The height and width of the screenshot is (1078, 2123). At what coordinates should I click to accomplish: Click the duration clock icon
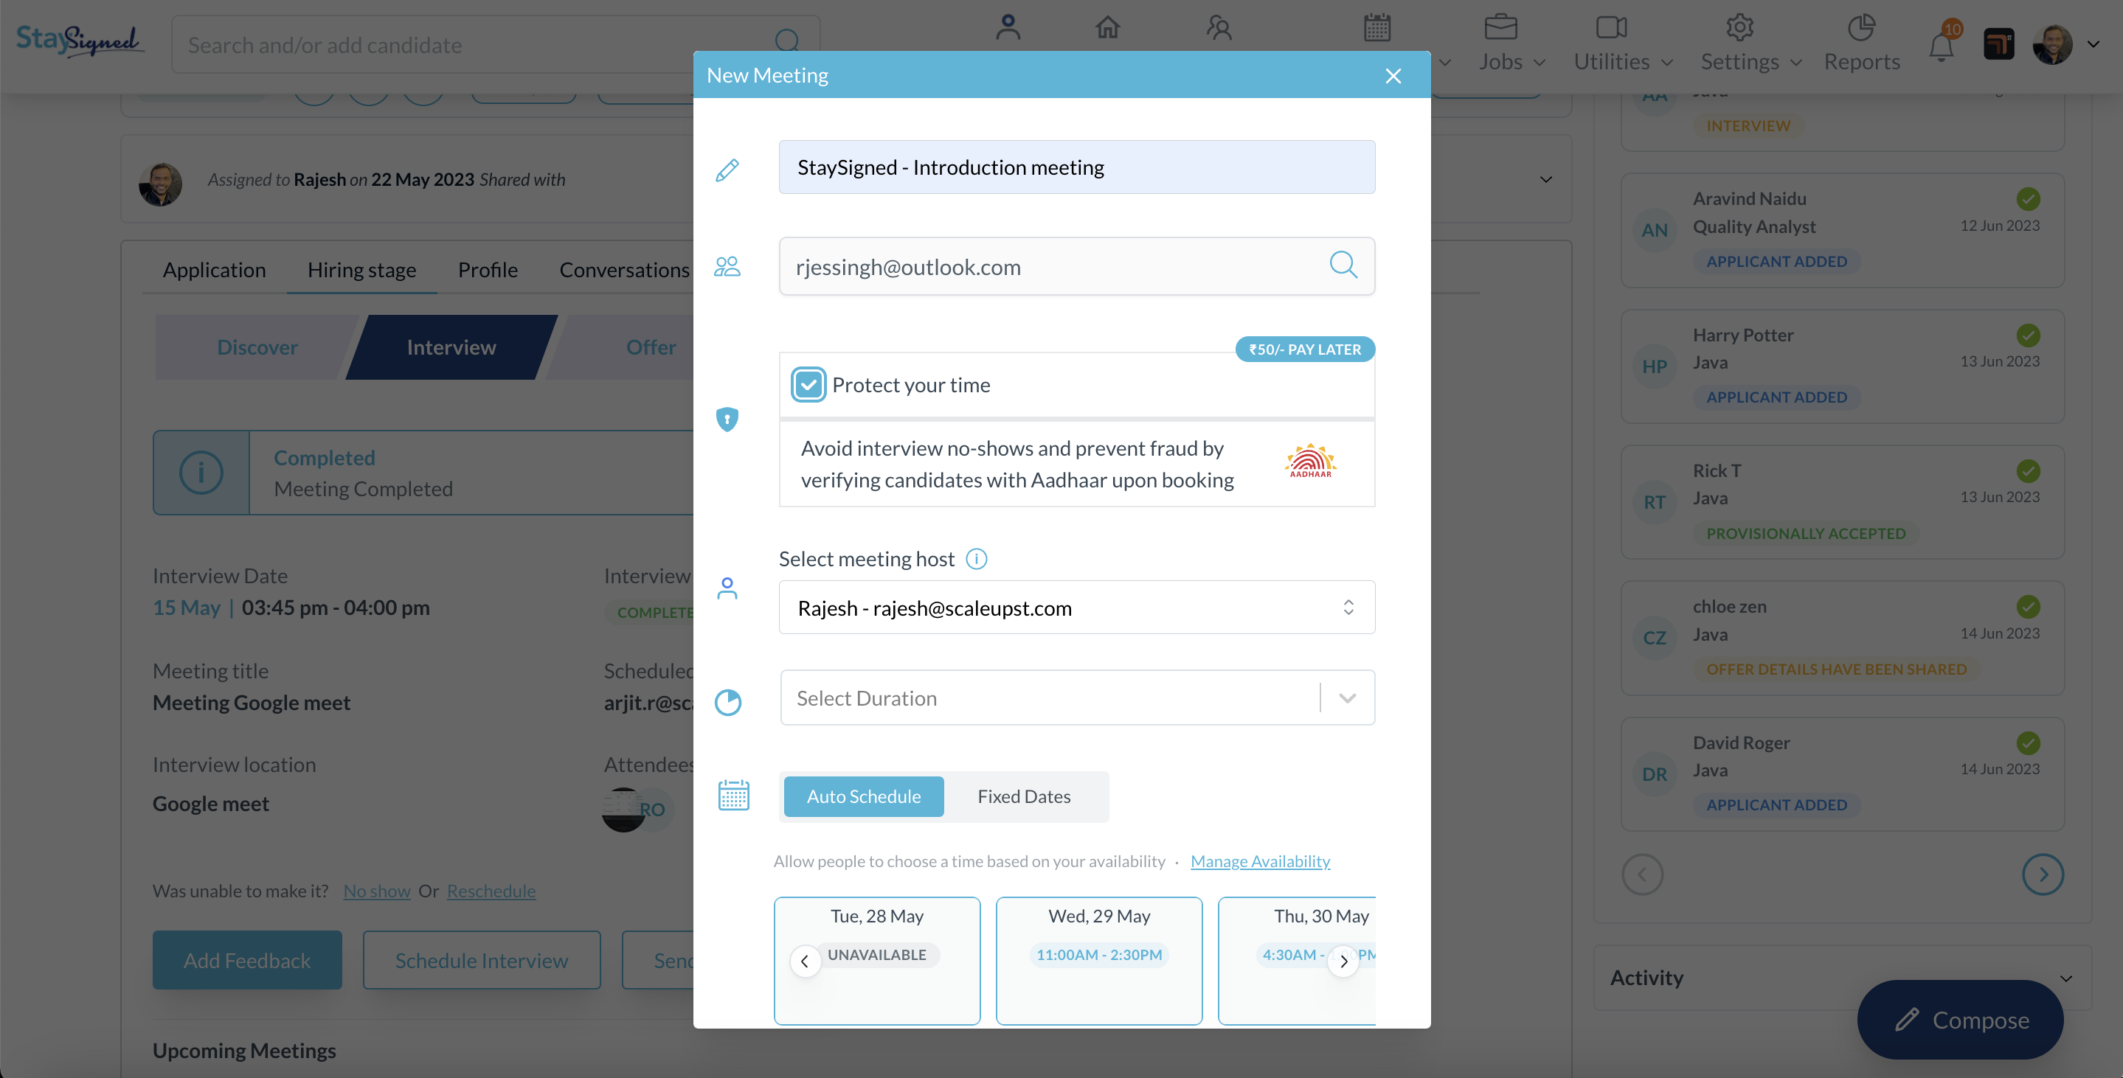point(728,702)
